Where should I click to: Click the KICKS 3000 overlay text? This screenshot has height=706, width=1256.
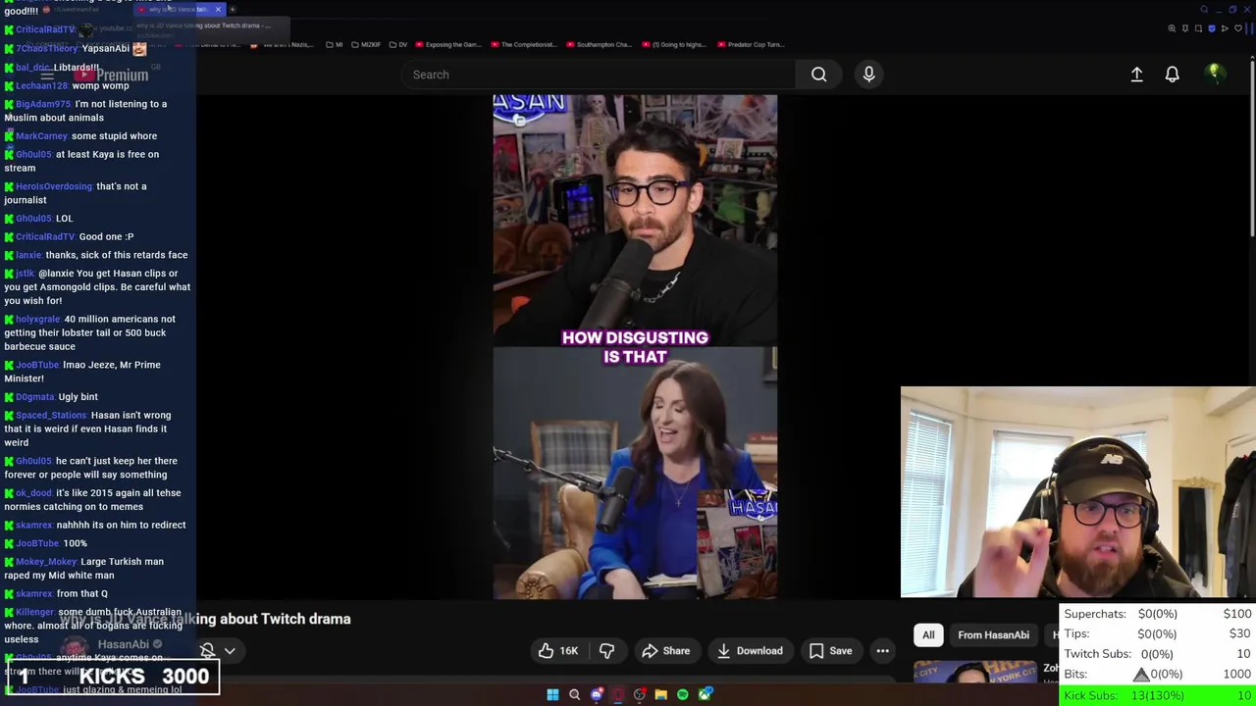[144, 677]
